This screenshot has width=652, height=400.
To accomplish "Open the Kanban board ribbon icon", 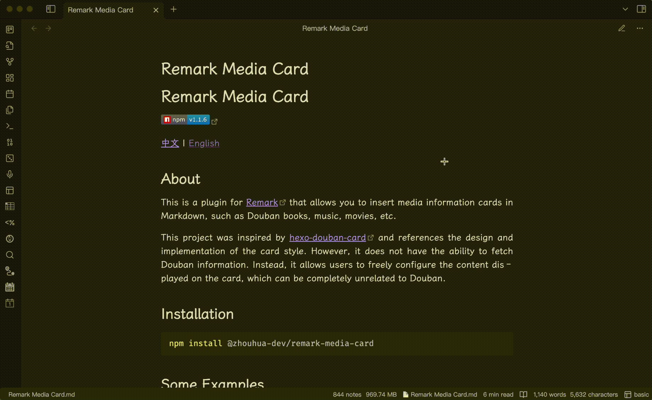I will [x=10, y=29].
